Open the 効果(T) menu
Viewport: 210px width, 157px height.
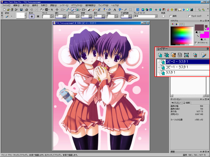pos(44,5)
